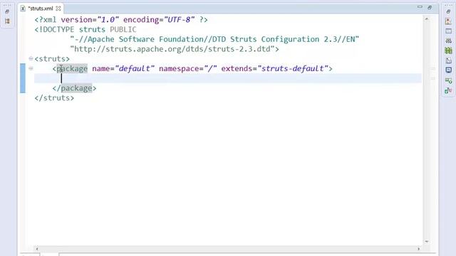Click the "namespace" attribute name

click(x=179, y=69)
